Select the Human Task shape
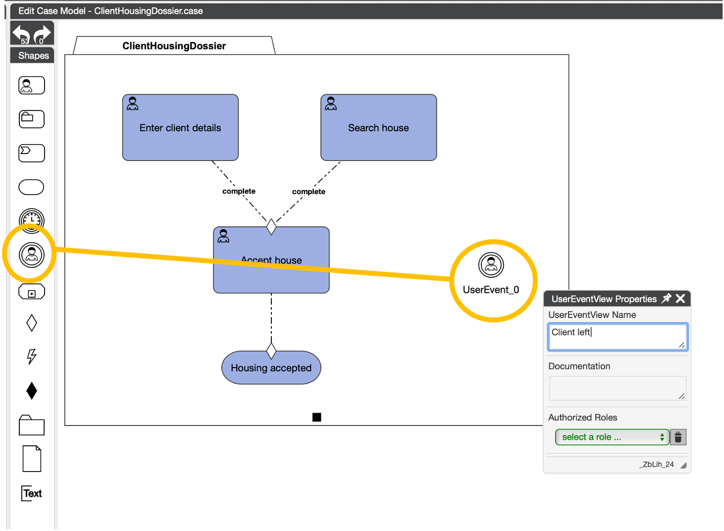This screenshot has height=531, width=724. click(x=32, y=86)
